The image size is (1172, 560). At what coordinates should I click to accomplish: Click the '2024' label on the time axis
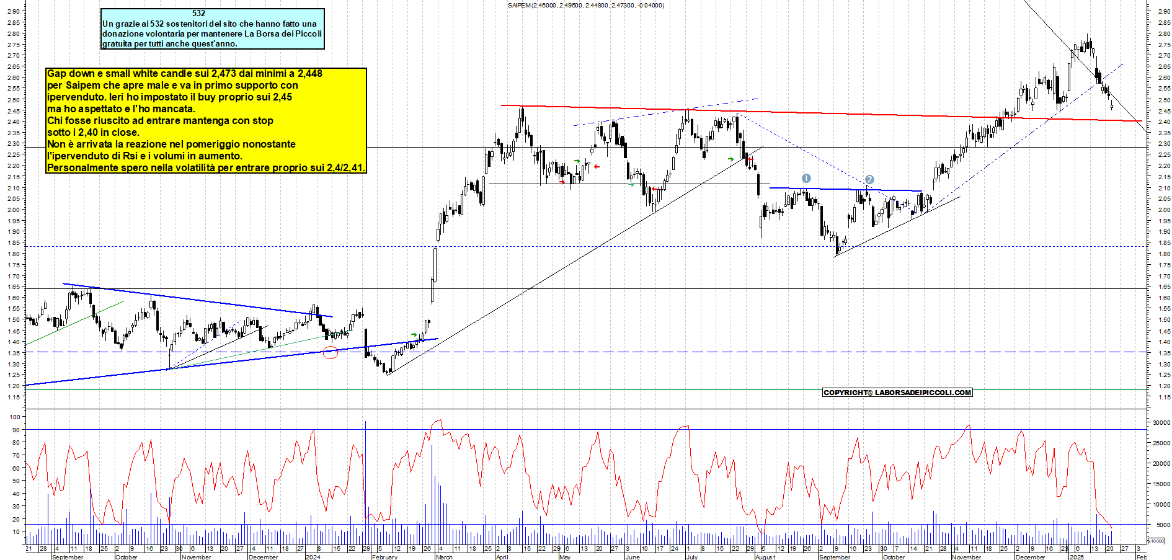click(x=313, y=557)
